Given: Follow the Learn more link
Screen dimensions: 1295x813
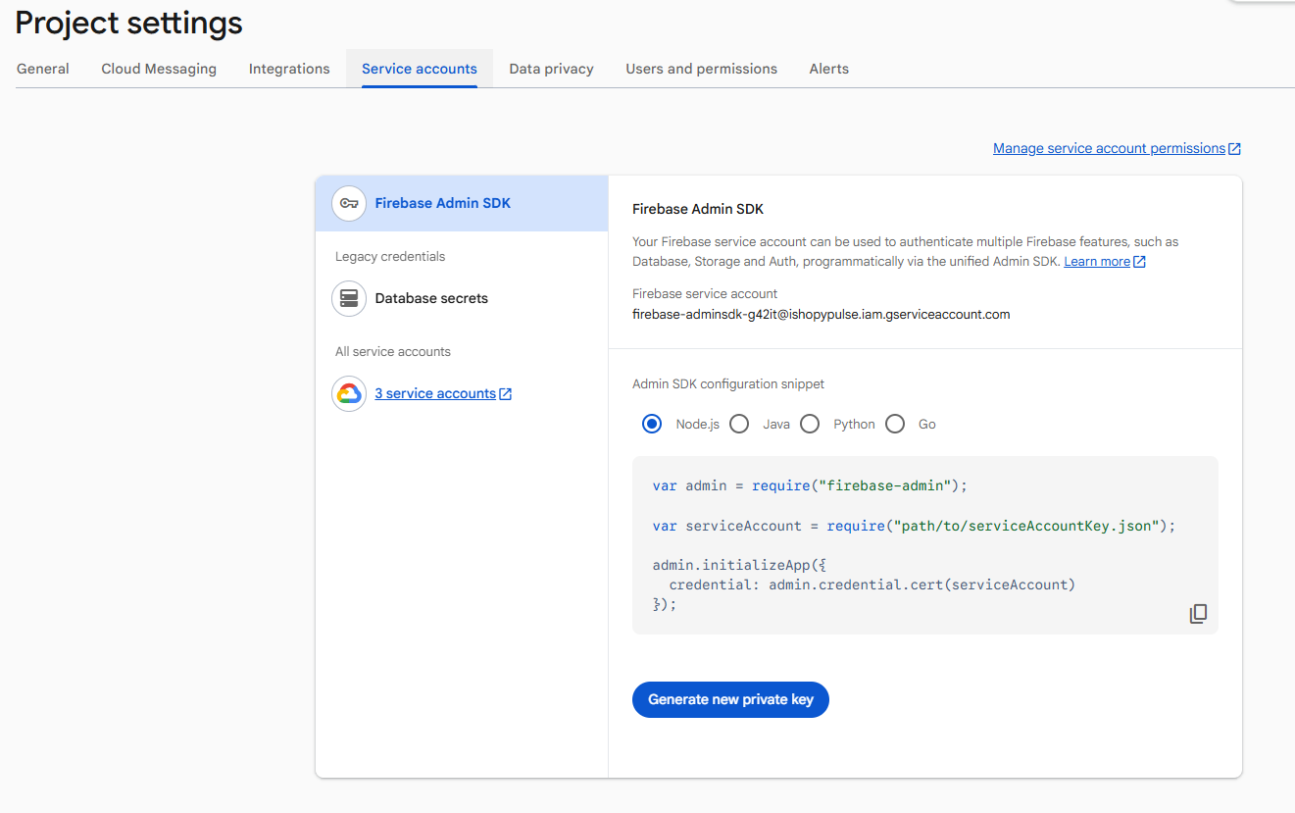Looking at the screenshot, I should tap(1097, 262).
